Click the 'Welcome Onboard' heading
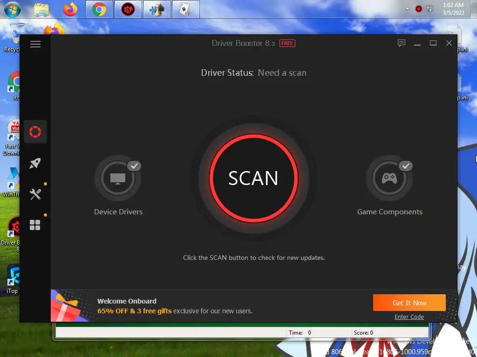Image resolution: width=477 pixels, height=357 pixels. coord(127,301)
